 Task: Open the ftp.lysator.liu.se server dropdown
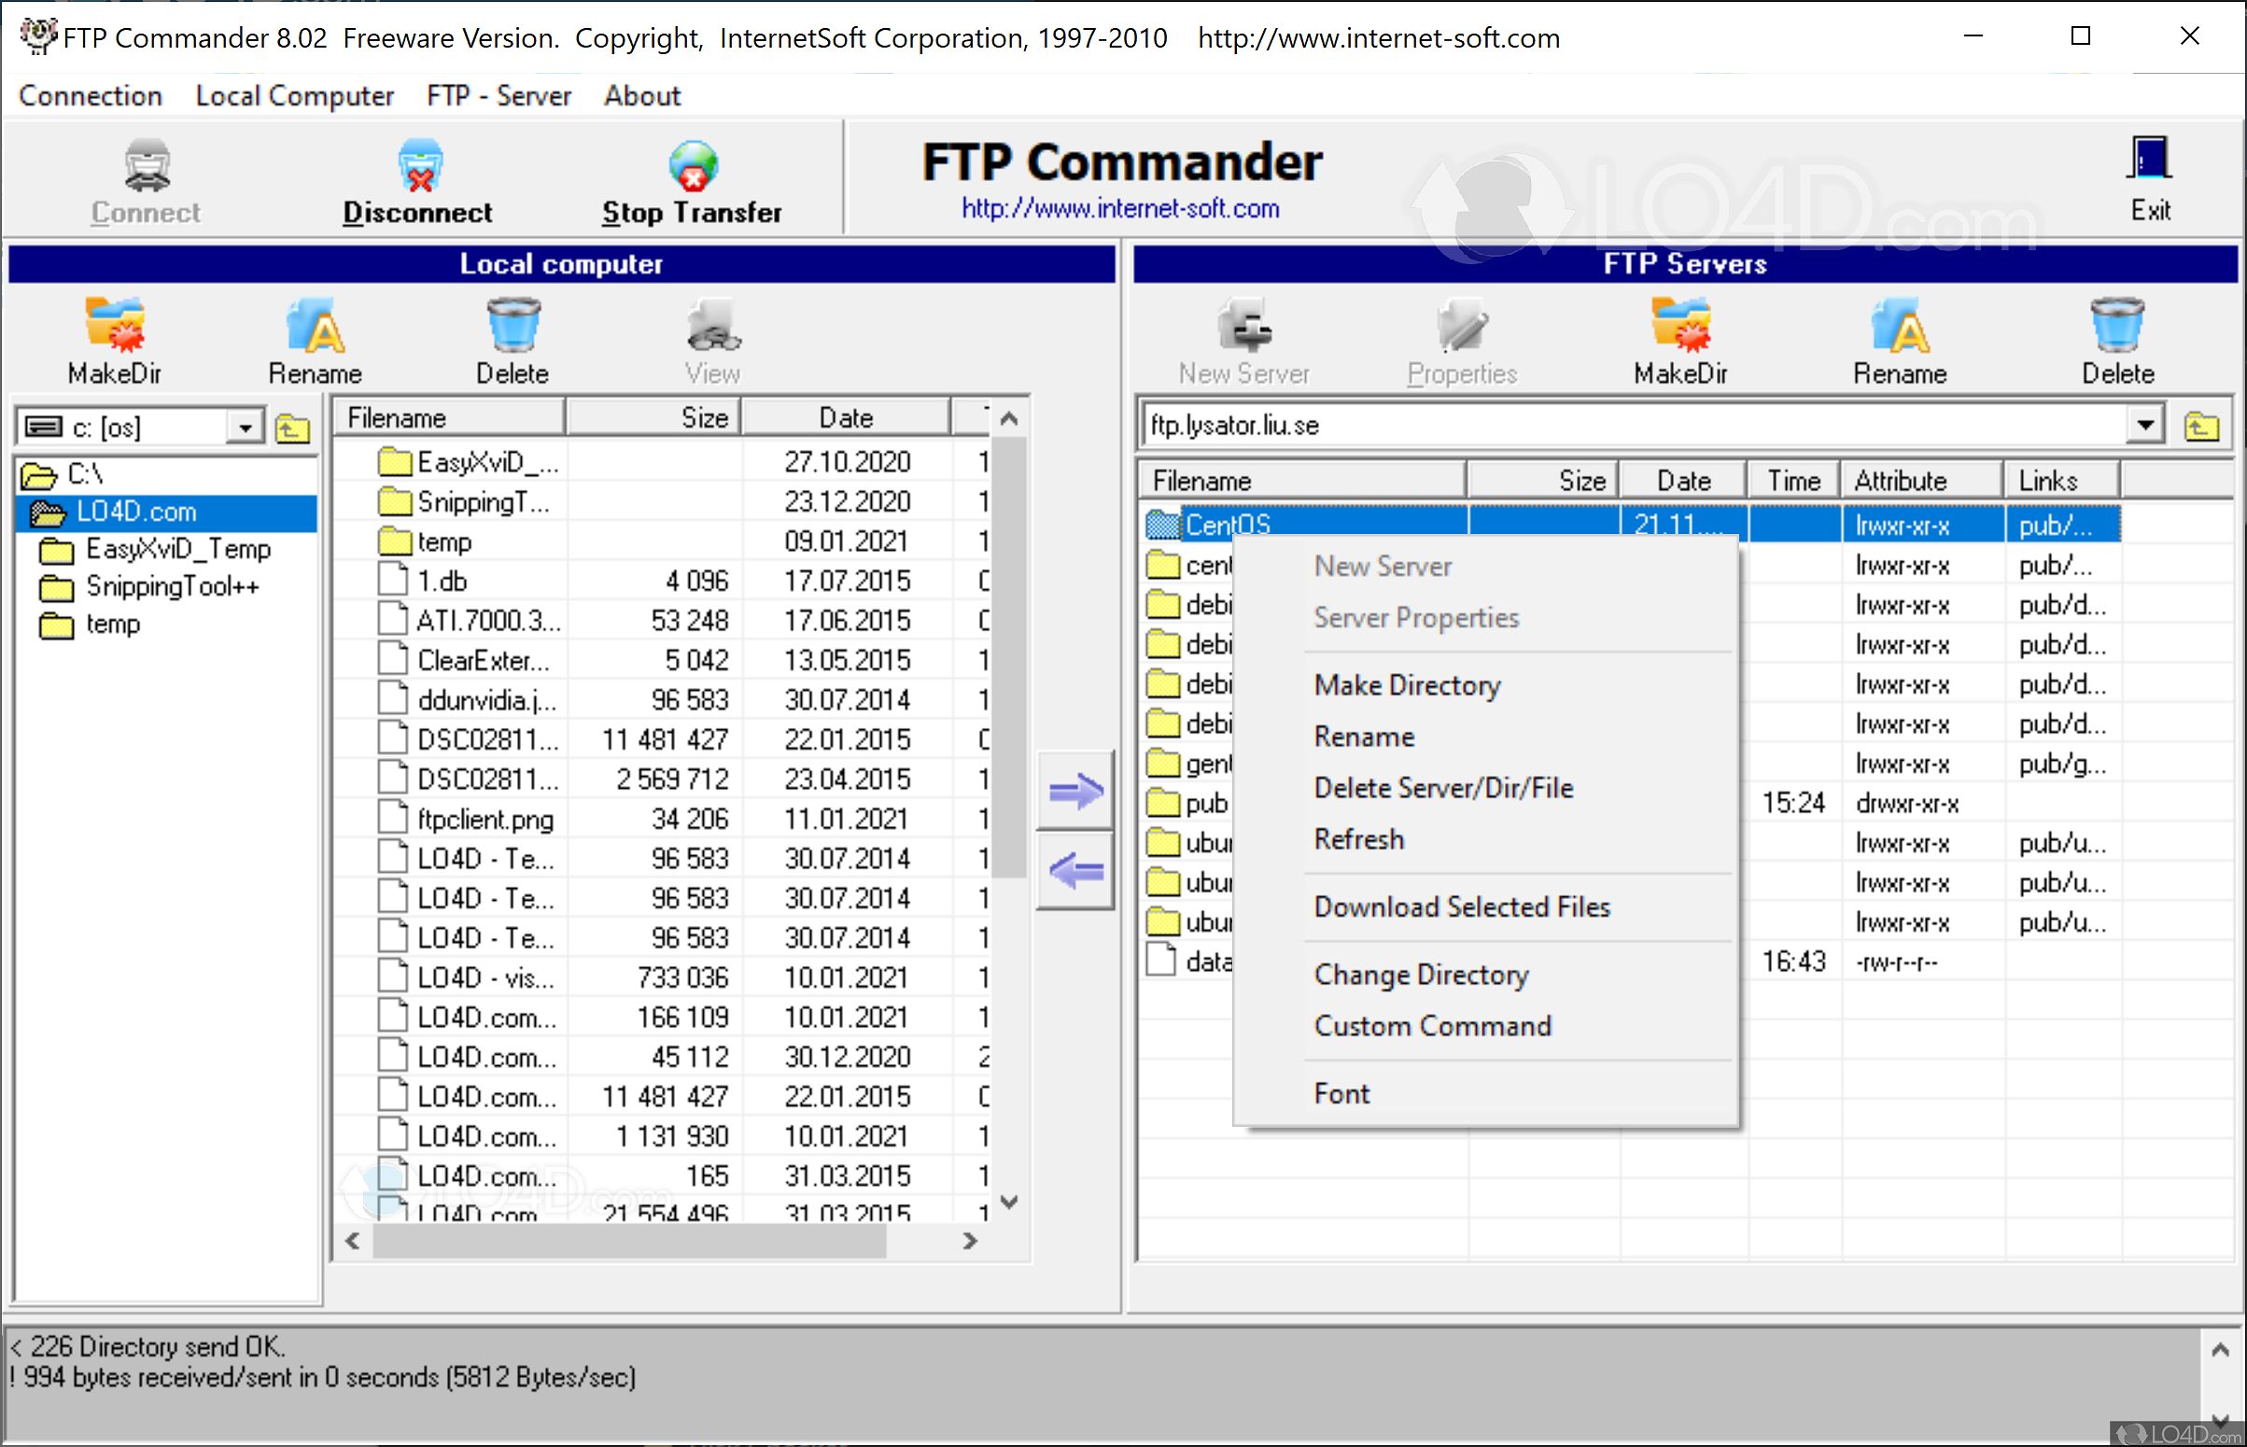pyautogui.click(x=2144, y=425)
